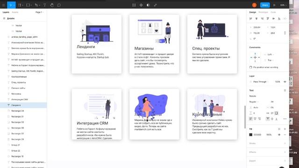Screen dimensions: 299x168
Task: Select the Rectangle shape tool
Action: (x=28, y=5)
